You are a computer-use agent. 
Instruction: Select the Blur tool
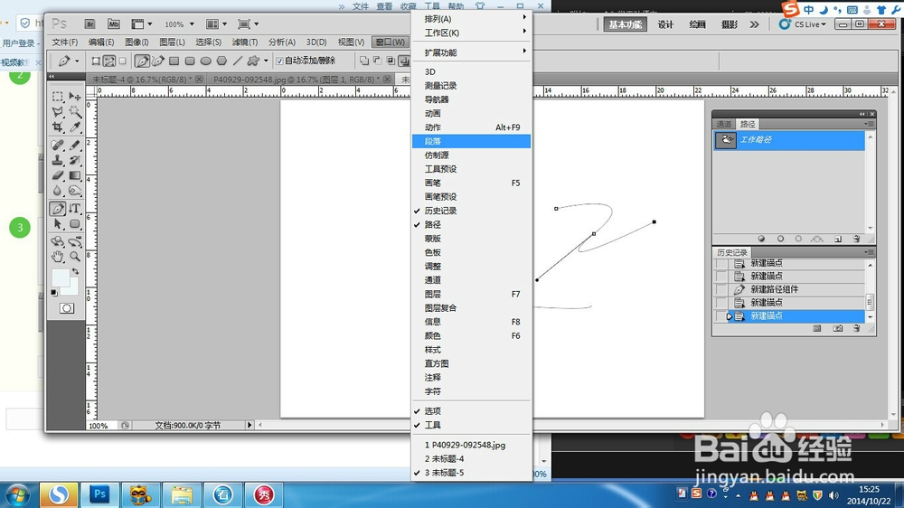[58, 191]
